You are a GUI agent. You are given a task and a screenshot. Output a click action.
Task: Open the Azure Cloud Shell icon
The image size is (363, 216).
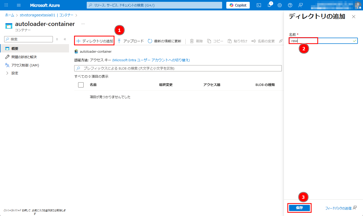(259, 5)
